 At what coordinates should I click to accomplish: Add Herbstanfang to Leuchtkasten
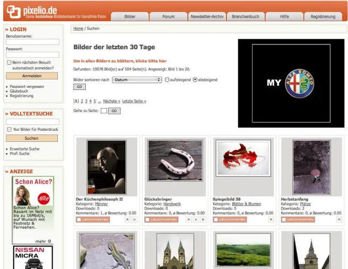click(298, 220)
